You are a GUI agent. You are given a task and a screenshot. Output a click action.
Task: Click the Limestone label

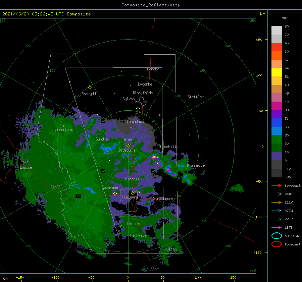click(x=63, y=129)
